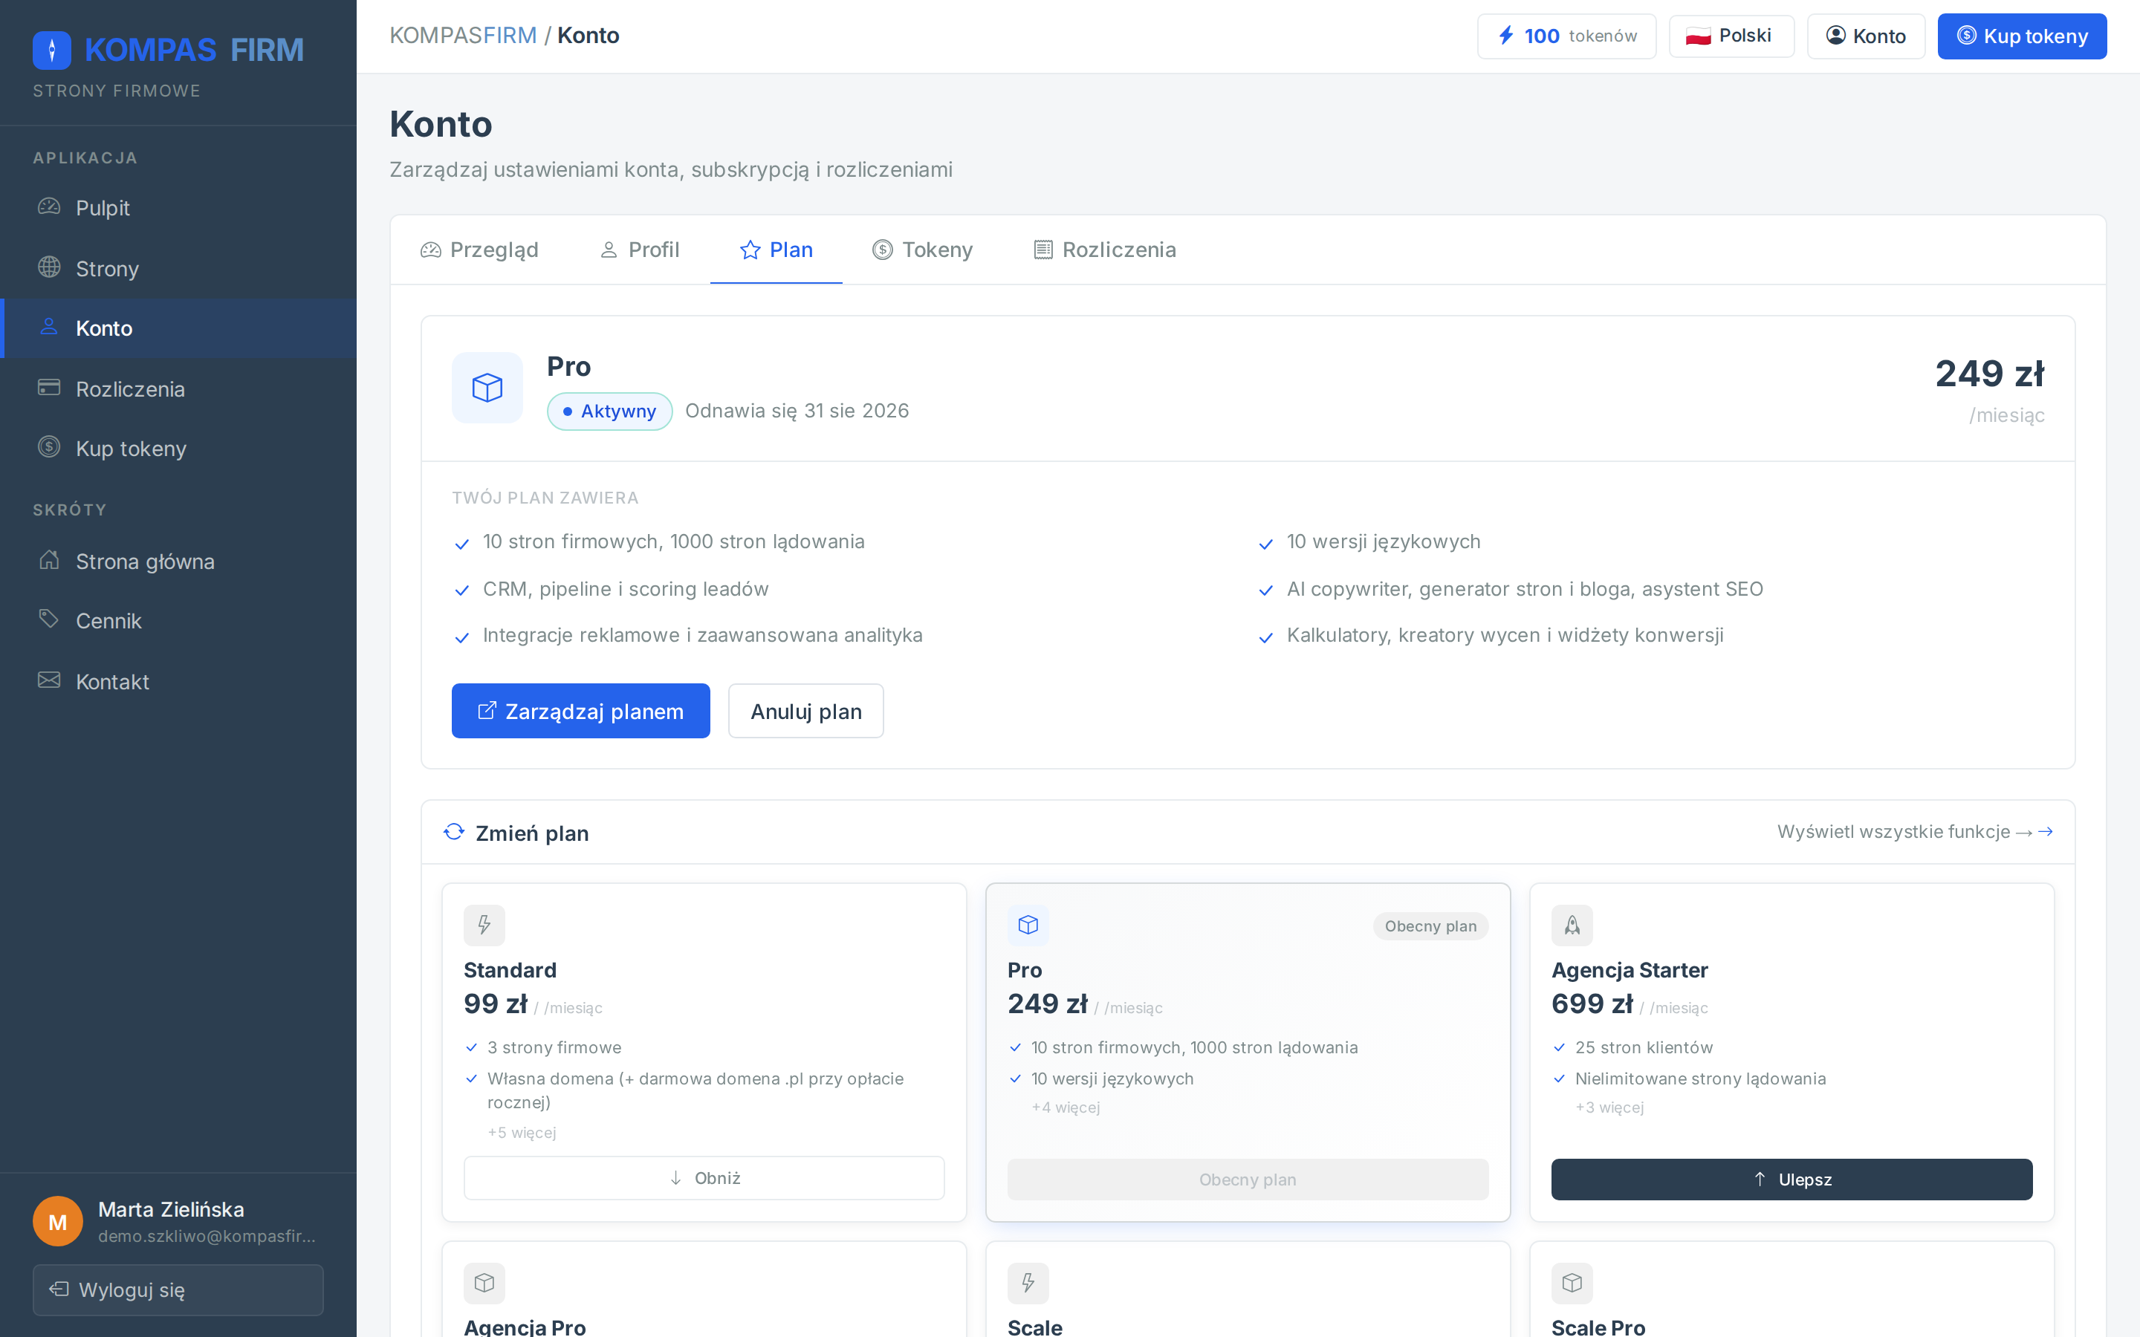Click 'Kalkulatory, kreatory wycen i widżety konwersji'

point(1505,635)
